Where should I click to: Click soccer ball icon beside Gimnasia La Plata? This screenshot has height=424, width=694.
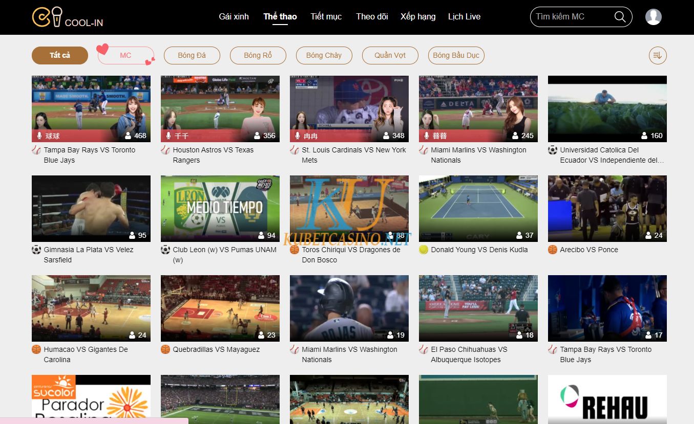pos(36,250)
